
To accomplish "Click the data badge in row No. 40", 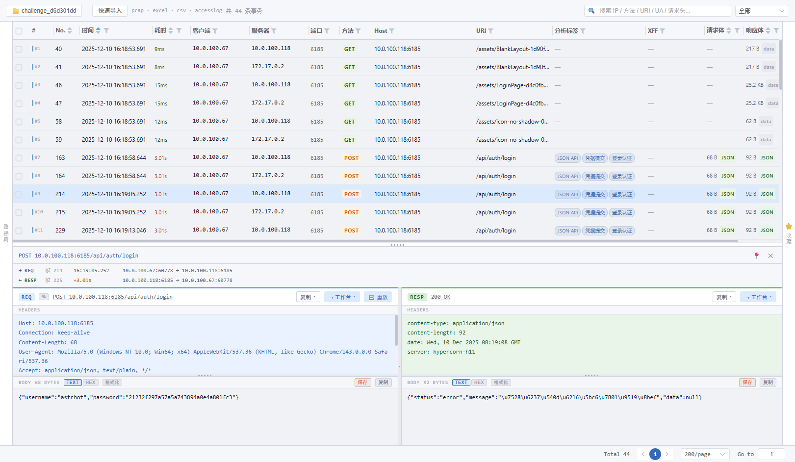I will click(769, 49).
